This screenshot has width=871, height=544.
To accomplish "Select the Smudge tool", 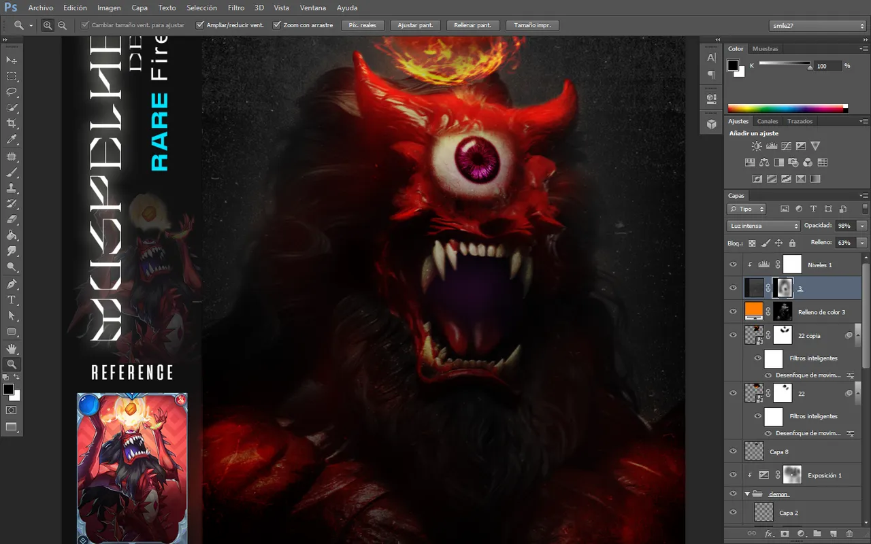I will point(12,251).
